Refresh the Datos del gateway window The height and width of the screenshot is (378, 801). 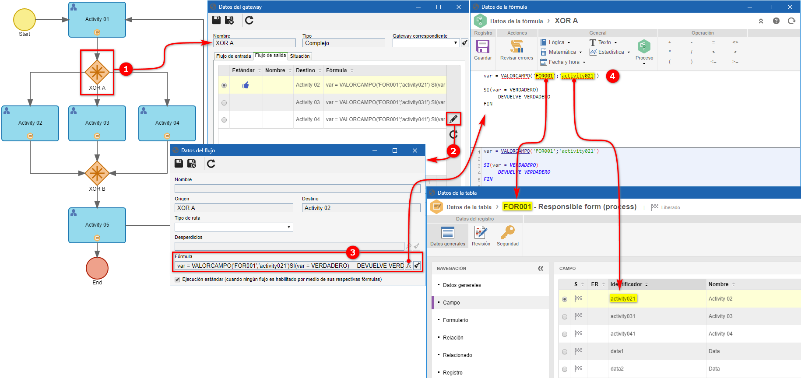pos(249,20)
